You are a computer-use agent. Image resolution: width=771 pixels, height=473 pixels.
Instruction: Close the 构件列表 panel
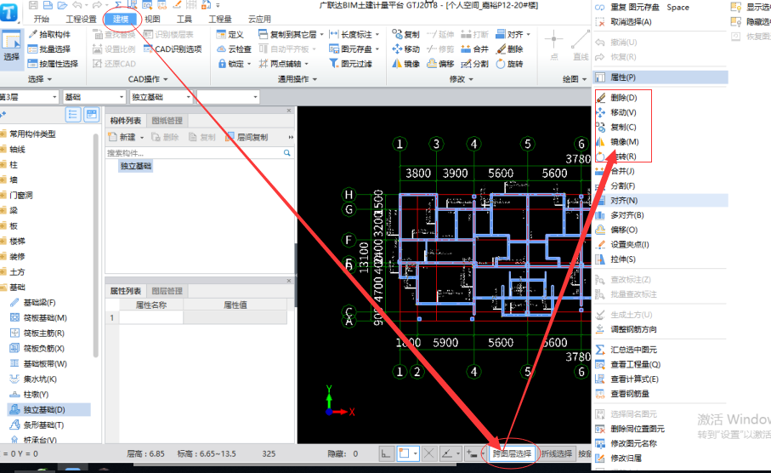[x=289, y=111]
